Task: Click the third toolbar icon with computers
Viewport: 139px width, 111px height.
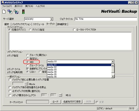Action: (x=16, y=12)
